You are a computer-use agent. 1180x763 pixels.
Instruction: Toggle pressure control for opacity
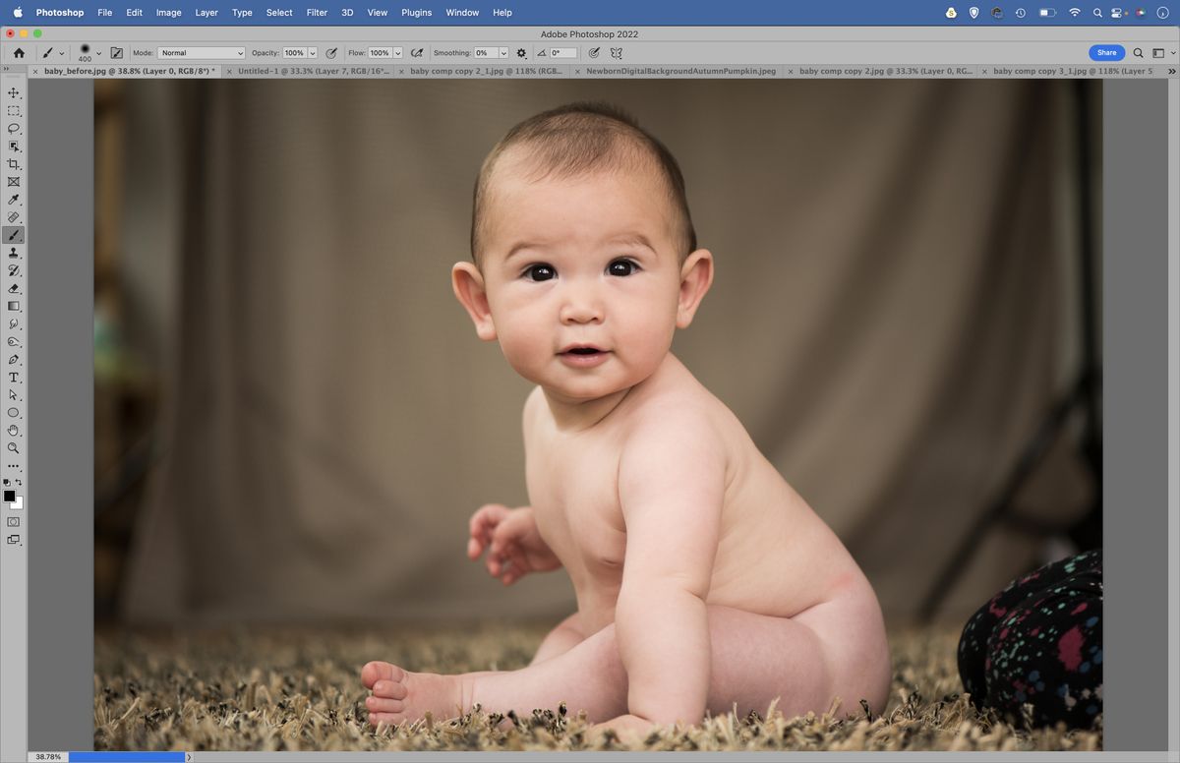[x=331, y=53]
